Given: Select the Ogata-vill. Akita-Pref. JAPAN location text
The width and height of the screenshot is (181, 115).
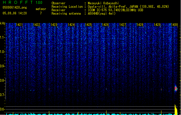Looking at the screenshot, I should tap(128, 7).
